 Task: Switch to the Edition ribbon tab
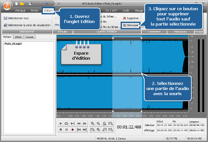[48, 11]
